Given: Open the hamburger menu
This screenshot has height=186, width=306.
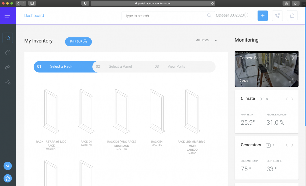Looking at the screenshot, I should point(8,16).
